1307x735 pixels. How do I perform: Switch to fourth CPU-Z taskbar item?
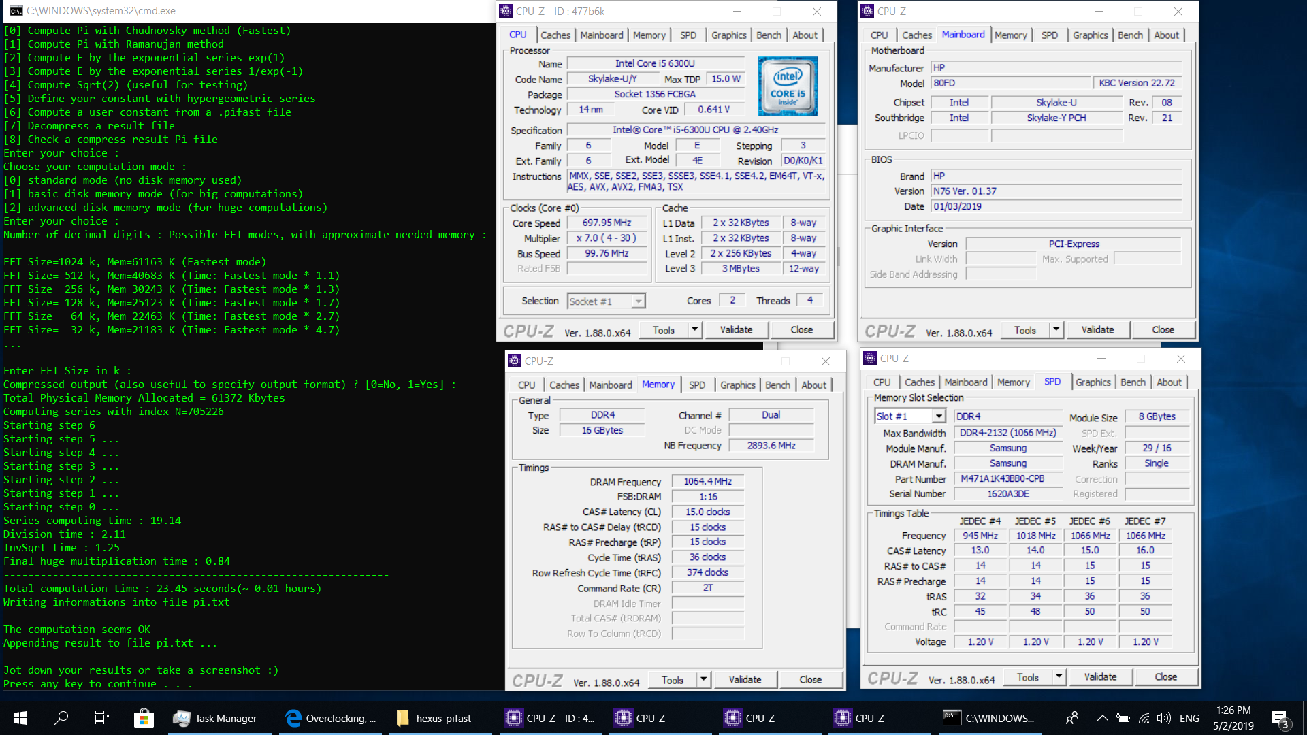point(880,718)
